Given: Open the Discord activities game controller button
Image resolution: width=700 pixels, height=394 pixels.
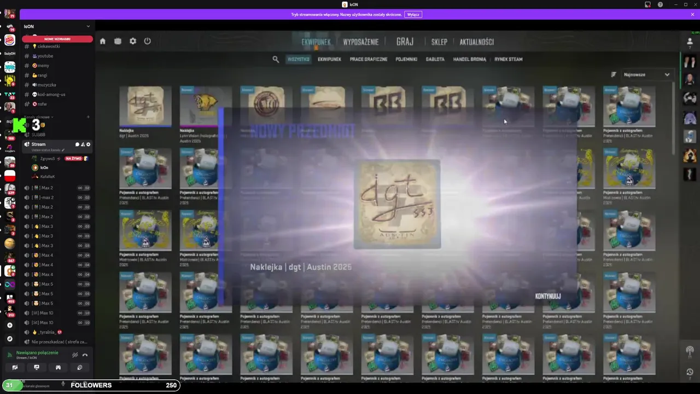Looking at the screenshot, I should [x=58, y=368].
